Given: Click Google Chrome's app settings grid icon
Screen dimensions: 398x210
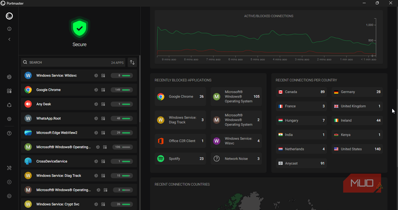Looking at the screenshot, I should [x=103, y=90].
